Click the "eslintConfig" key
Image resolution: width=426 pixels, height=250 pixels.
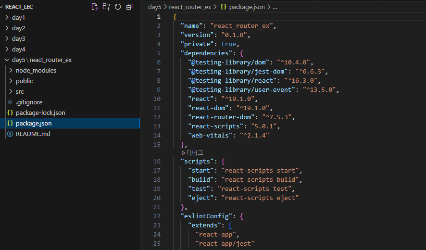pyautogui.click(x=206, y=216)
